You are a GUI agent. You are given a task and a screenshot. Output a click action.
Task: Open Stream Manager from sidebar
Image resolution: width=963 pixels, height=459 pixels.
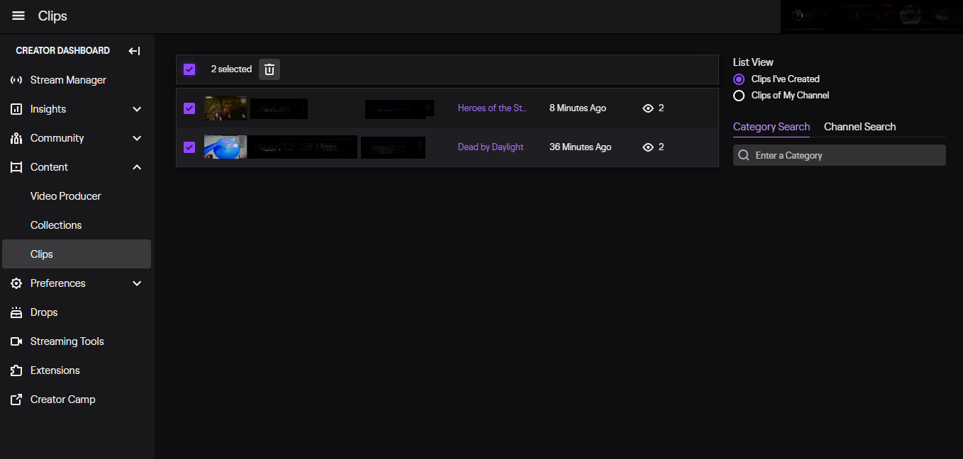[x=68, y=80]
